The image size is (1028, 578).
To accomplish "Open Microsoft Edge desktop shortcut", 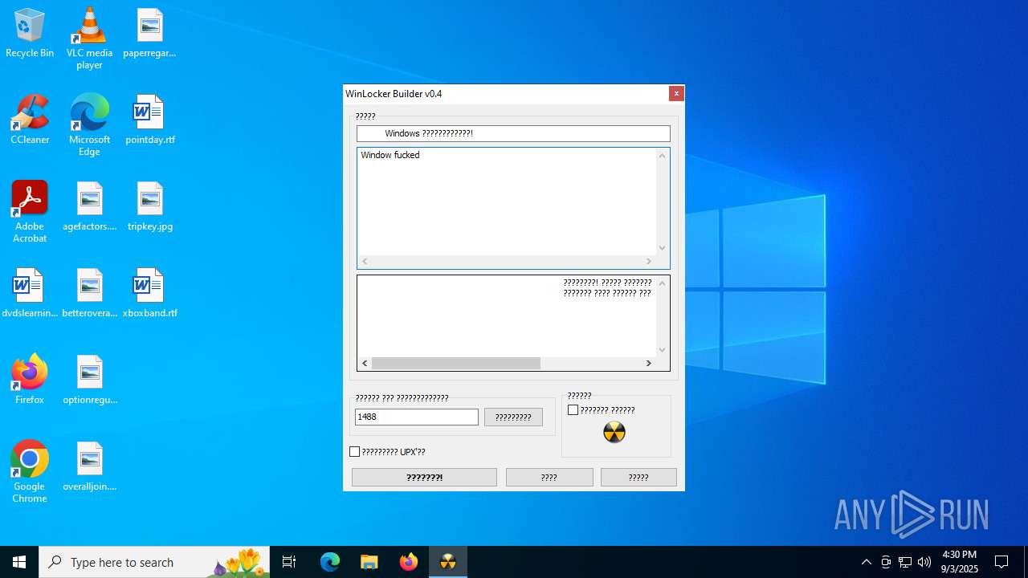I will coord(89,125).
